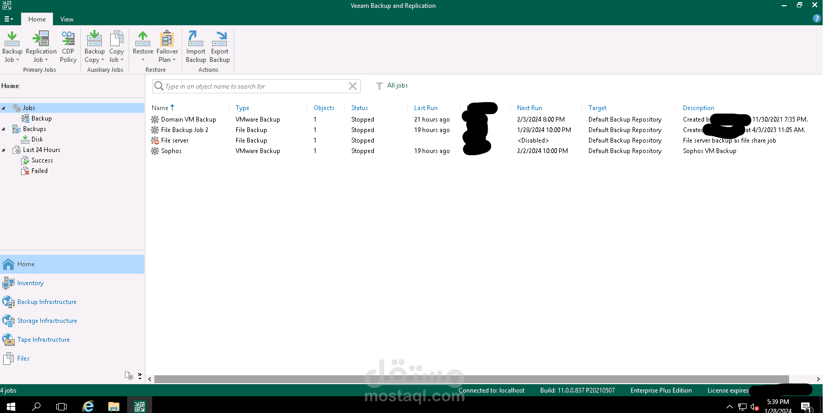Viewport: 830px width, 413px height.
Task: Click the <Disabled> next run cell
Action: pyautogui.click(x=533, y=140)
